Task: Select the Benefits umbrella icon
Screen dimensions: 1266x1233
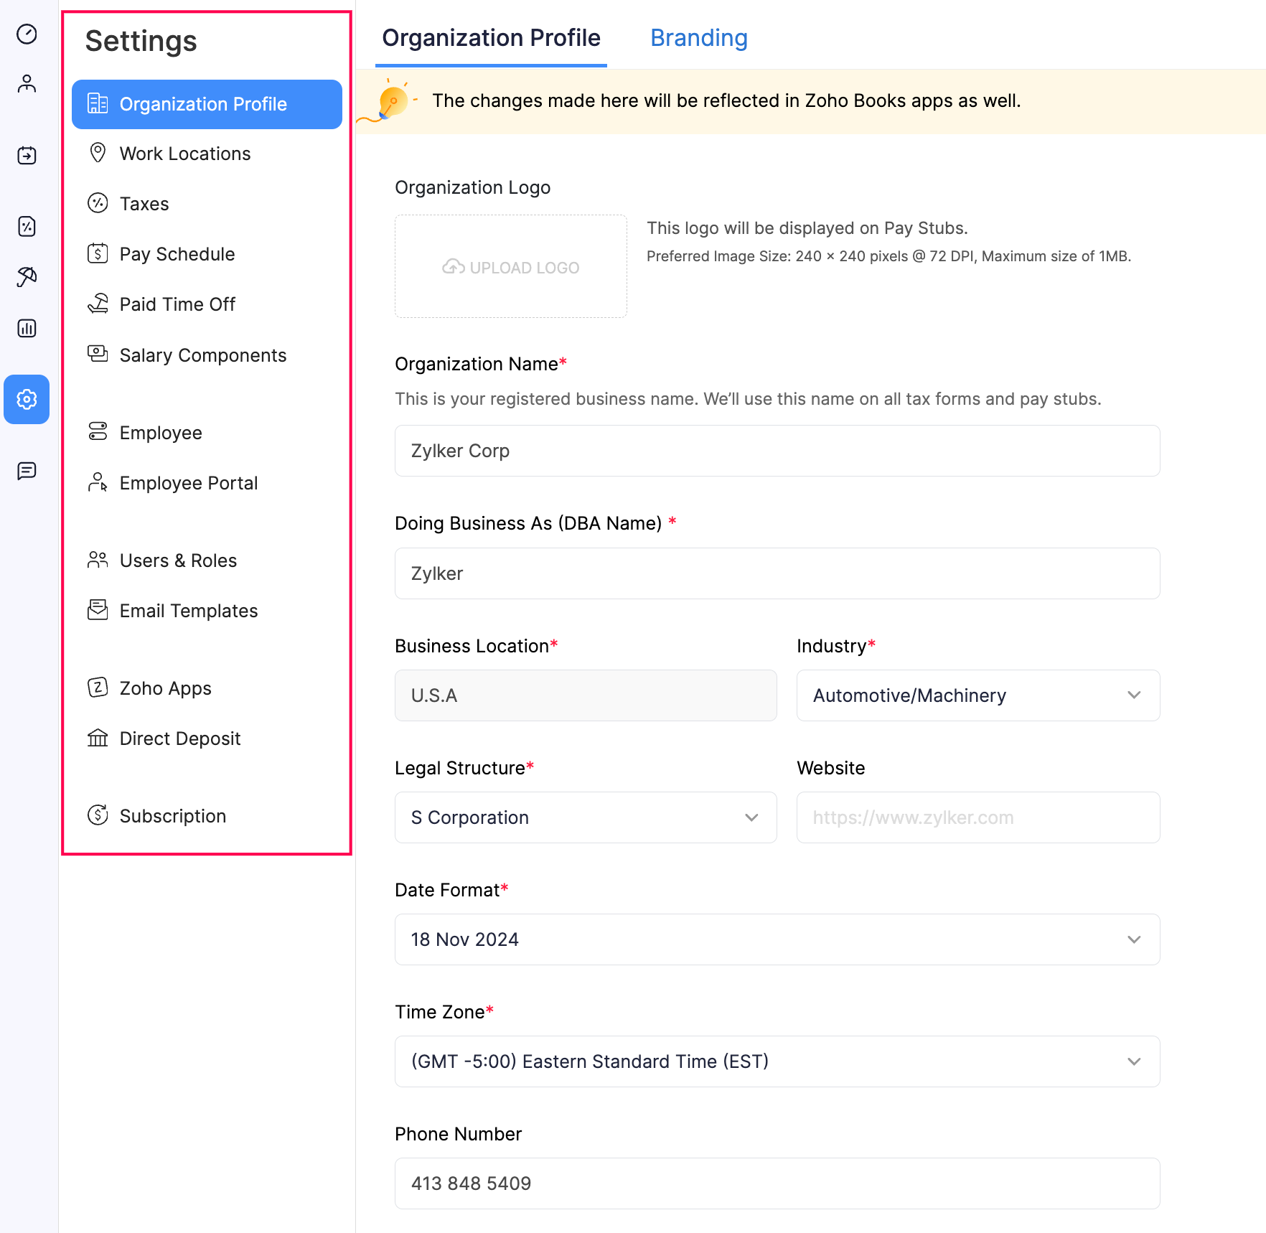Action: [x=27, y=276]
